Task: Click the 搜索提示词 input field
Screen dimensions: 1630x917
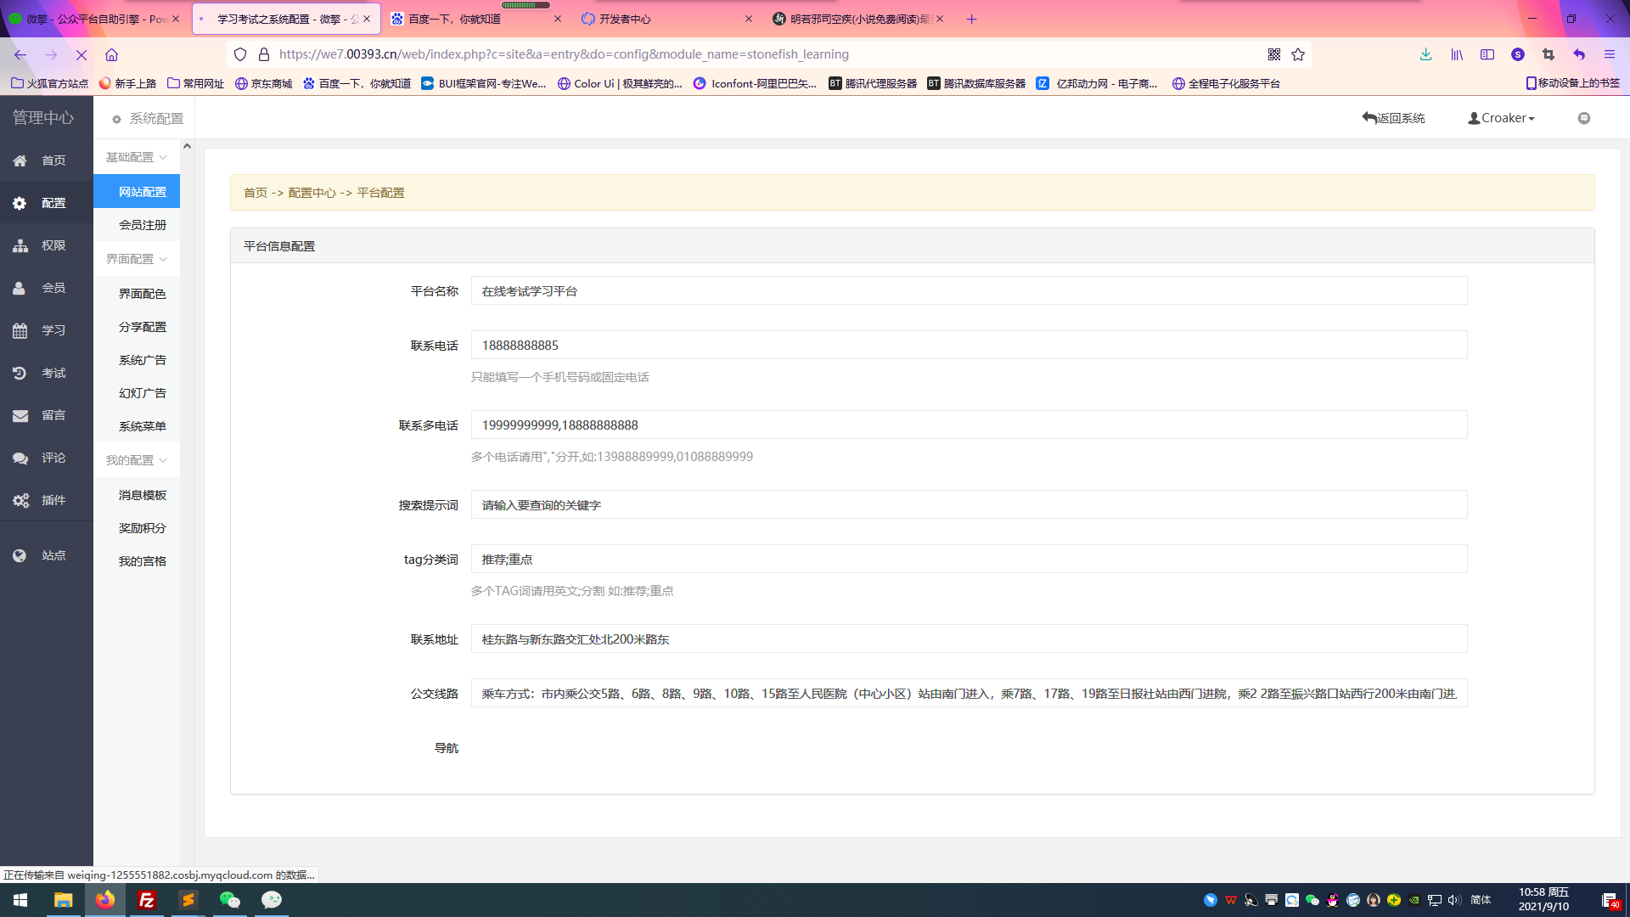Action: point(969,504)
